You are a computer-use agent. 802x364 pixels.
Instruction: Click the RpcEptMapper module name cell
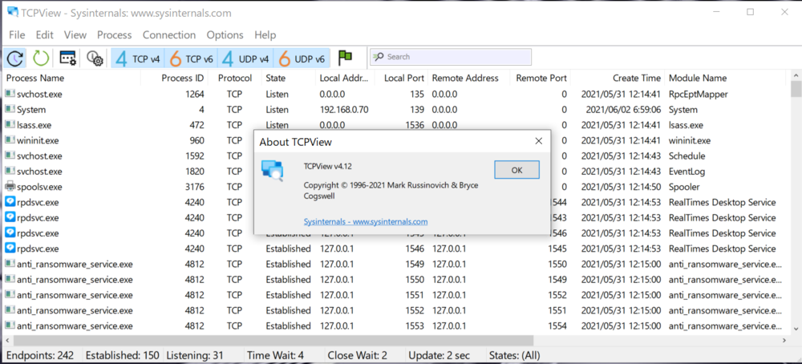(699, 94)
